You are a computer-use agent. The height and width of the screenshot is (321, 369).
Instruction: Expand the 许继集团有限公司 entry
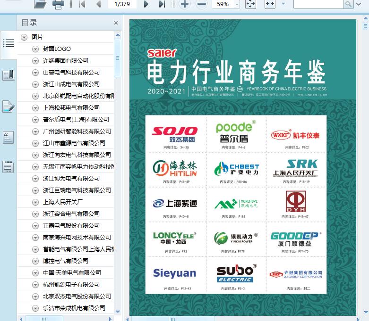(35, 61)
